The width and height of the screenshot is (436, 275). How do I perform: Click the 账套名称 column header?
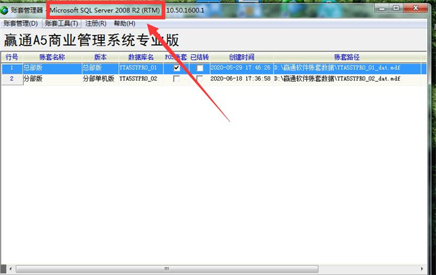coord(52,57)
